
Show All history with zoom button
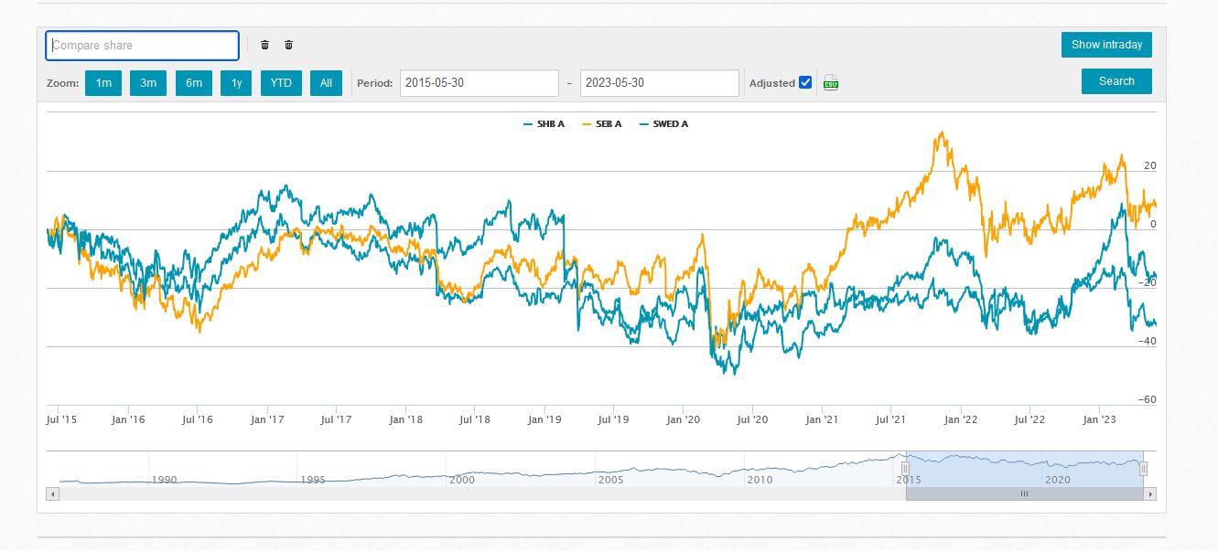(326, 83)
